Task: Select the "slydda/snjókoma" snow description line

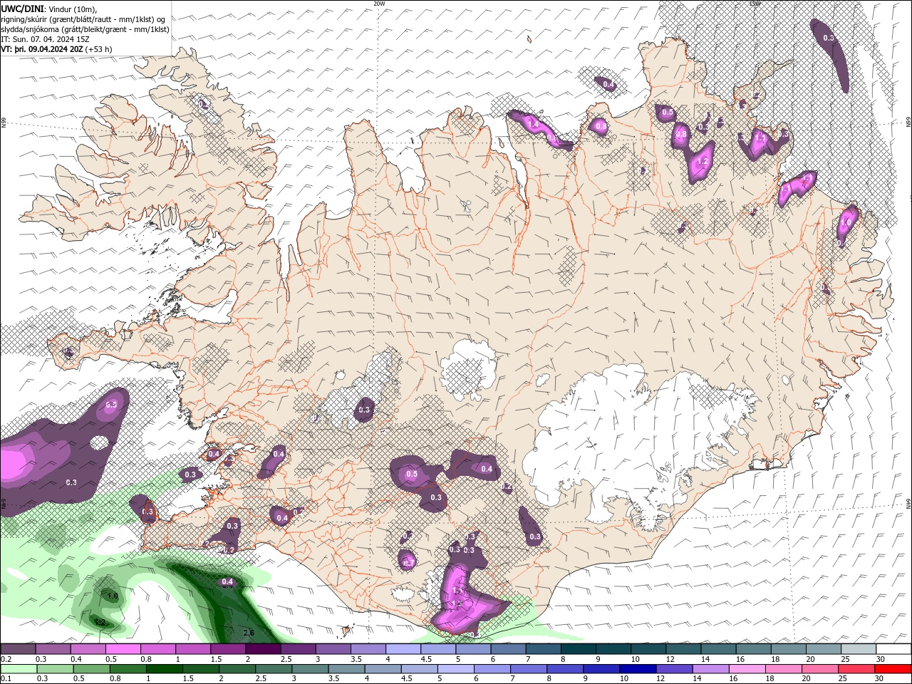Action: click(x=85, y=29)
